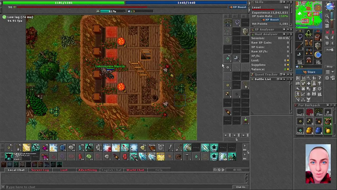Select the chase opponent running figure mode
The width and height of the screenshot is (337, 190).
(x=333, y=38)
